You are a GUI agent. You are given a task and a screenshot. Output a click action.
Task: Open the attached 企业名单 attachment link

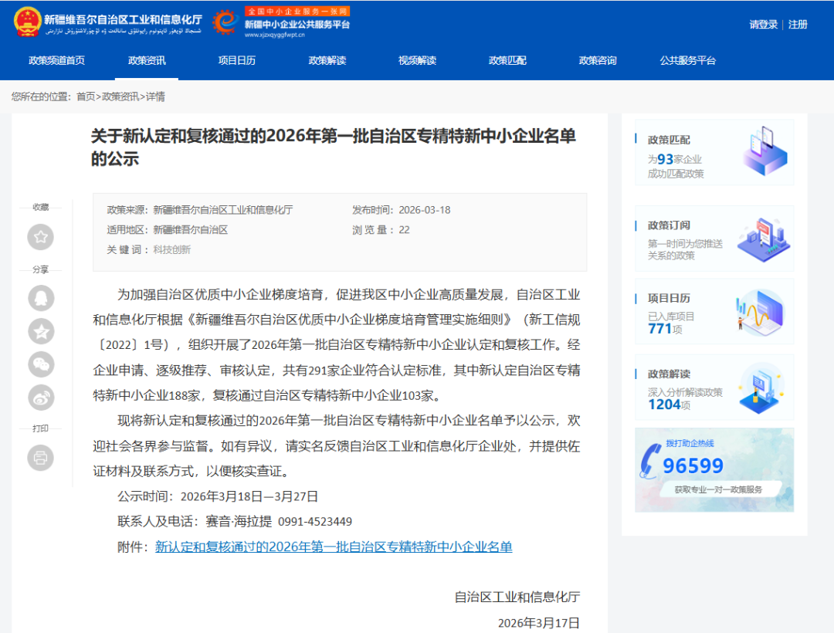point(334,547)
